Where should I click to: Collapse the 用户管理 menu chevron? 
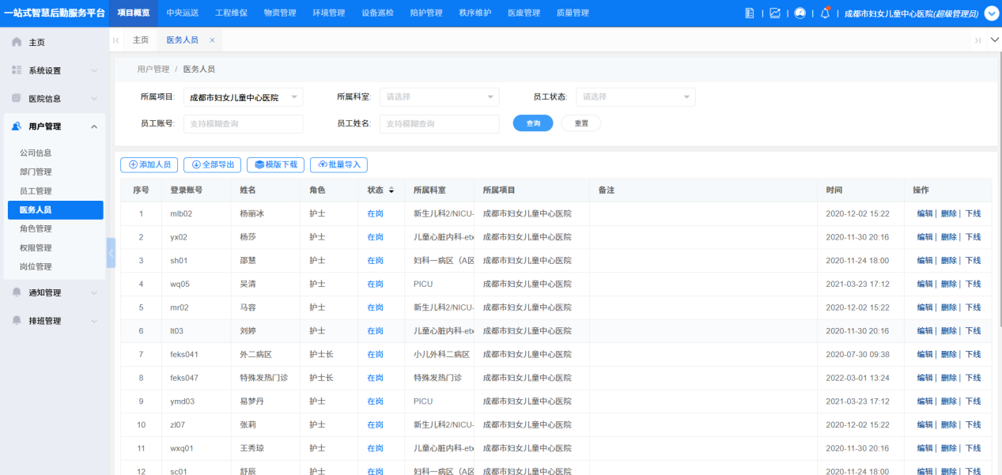point(94,126)
